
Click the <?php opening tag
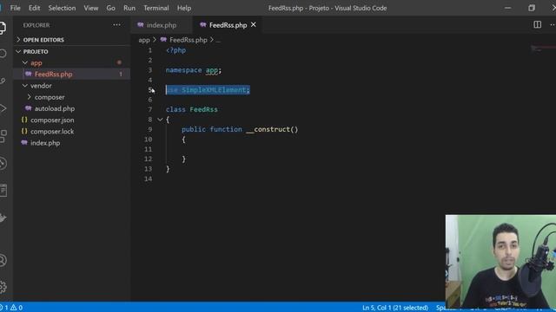[x=175, y=50]
